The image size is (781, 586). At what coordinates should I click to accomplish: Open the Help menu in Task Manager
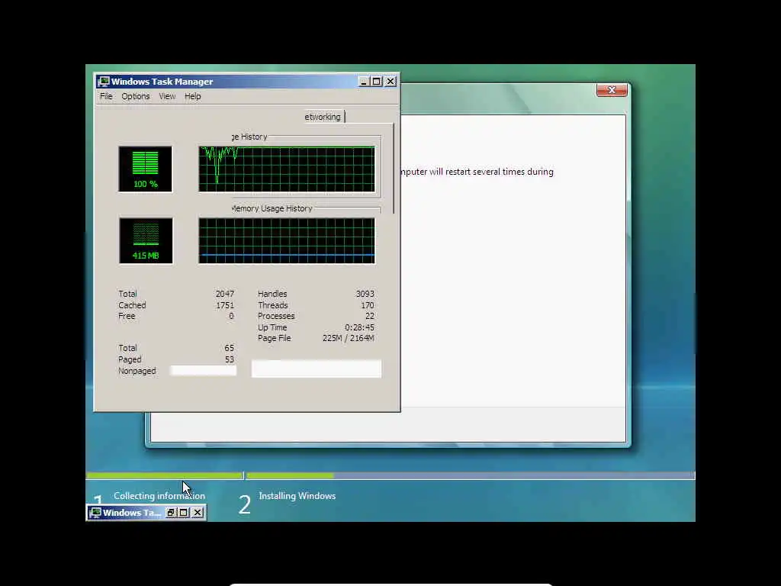pyautogui.click(x=193, y=96)
